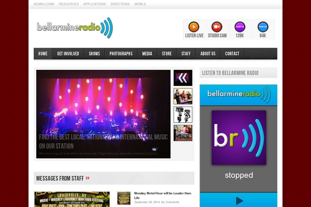Click the September 29, 2014 post date
311x207 pixels.
pyautogui.click(x=147, y=202)
